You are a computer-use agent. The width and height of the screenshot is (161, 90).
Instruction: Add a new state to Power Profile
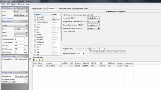pos(34,60)
